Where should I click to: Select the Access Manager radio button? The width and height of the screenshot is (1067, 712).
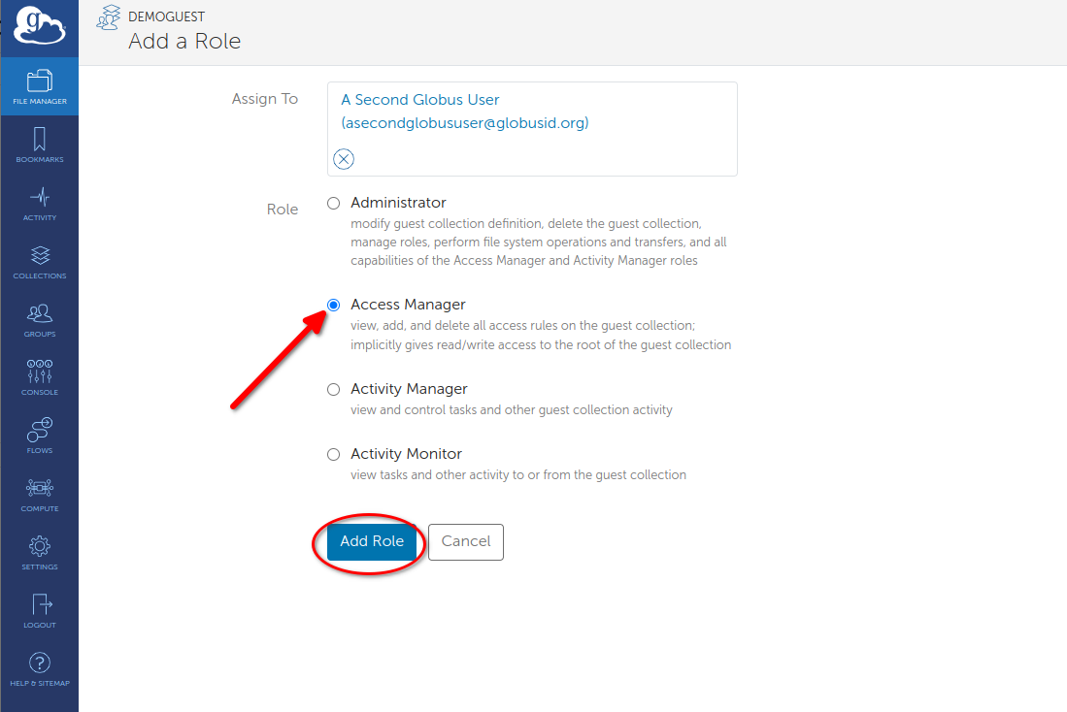click(x=334, y=305)
